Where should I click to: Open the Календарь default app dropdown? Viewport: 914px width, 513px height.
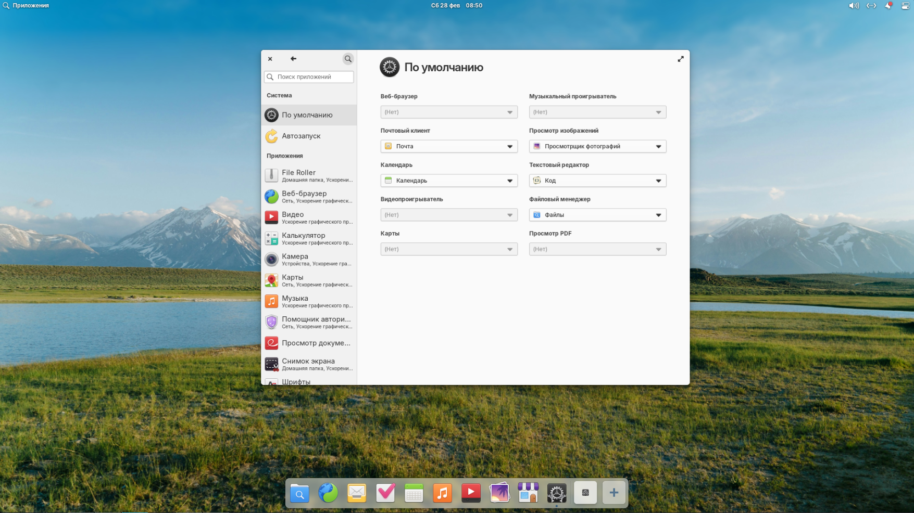pos(448,181)
